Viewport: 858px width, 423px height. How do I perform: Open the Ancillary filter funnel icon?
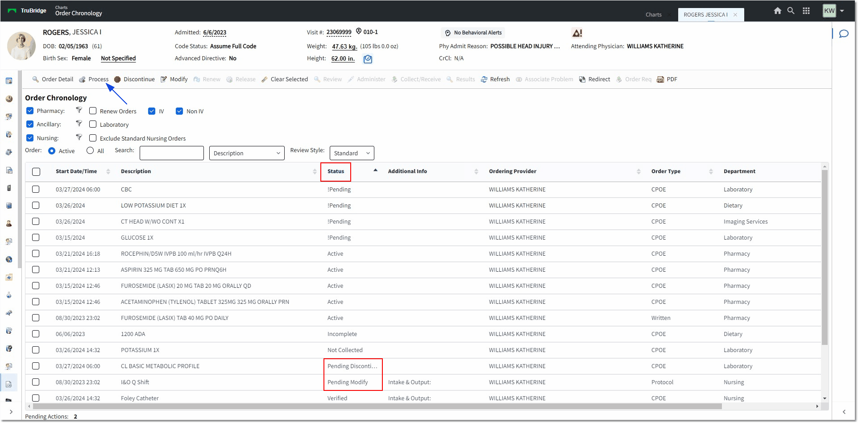[79, 124]
